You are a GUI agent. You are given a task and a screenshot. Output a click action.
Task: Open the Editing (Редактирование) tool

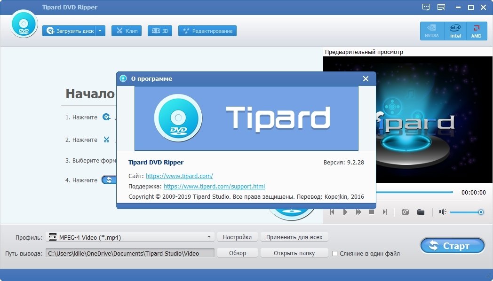point(207,31)
